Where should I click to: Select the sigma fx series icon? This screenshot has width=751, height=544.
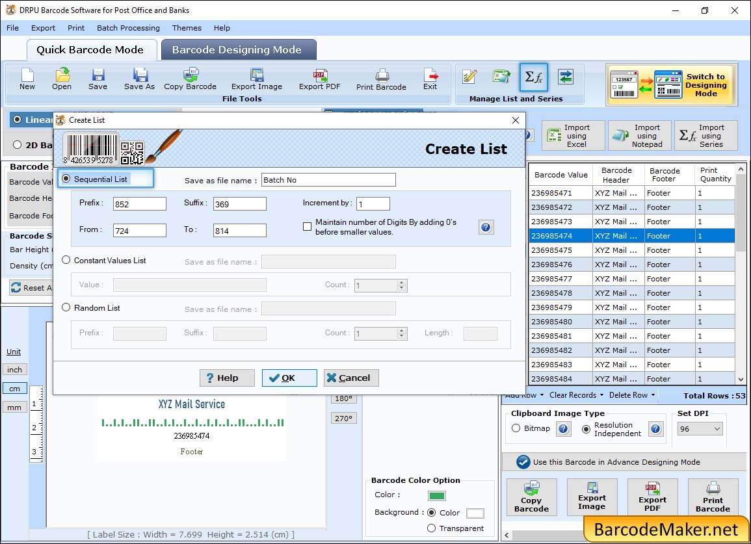point(534,77)
